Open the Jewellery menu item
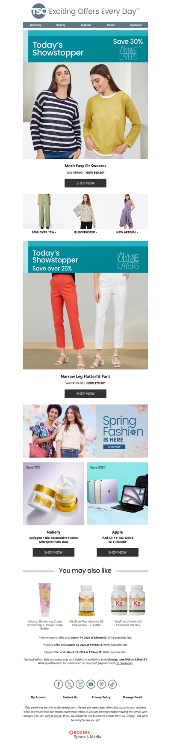The image size is (171, 752). click(35, 25)
